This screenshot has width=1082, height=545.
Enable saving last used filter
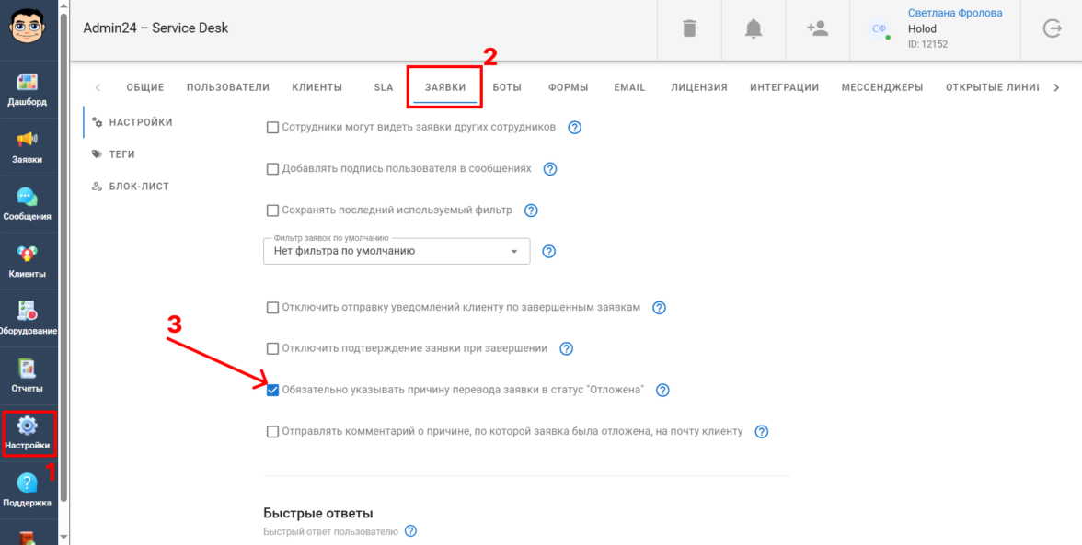tap(272, 210)
